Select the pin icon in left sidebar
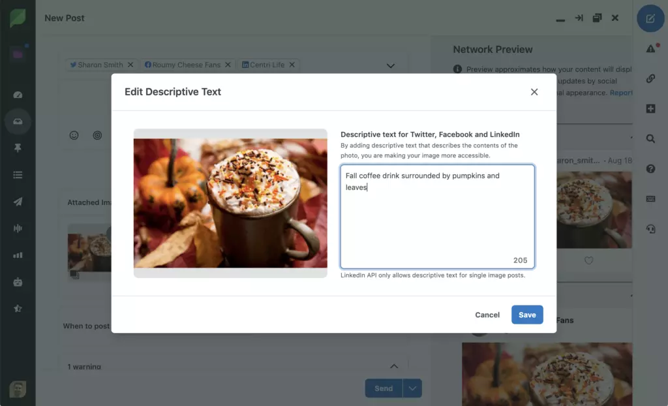This screenshot has height=406, width=668. click(18, 148)
